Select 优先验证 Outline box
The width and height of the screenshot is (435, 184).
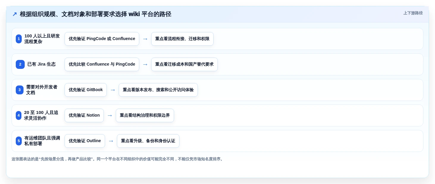coord(85,141)
